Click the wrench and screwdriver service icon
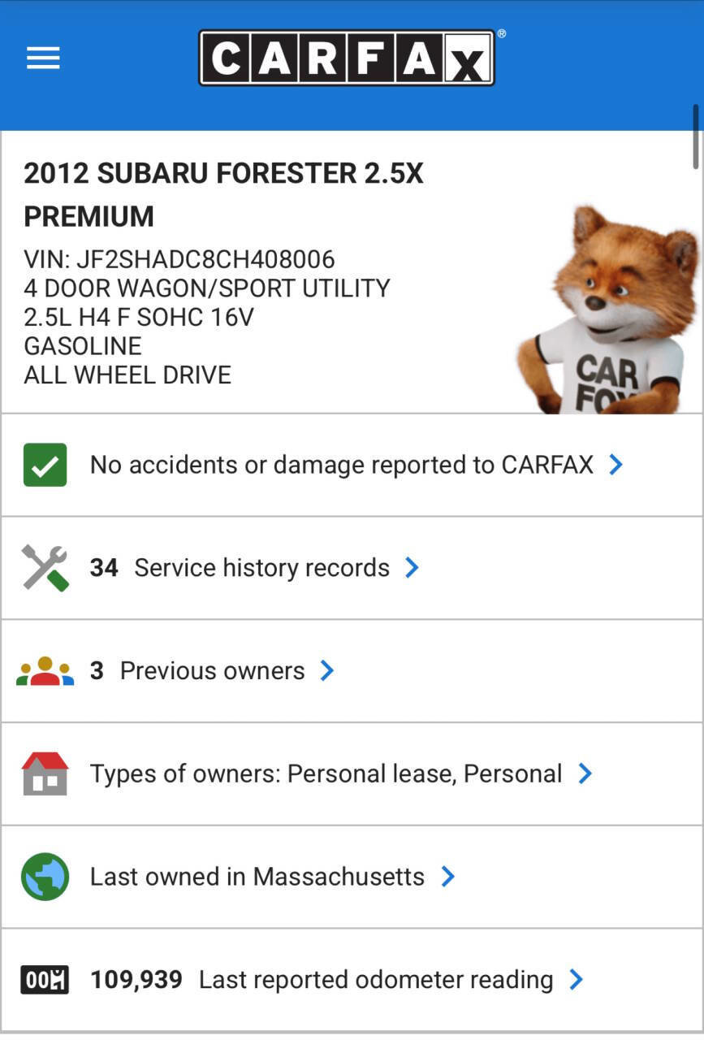The width and height of the screenshot is (704, 1040). 45,567
